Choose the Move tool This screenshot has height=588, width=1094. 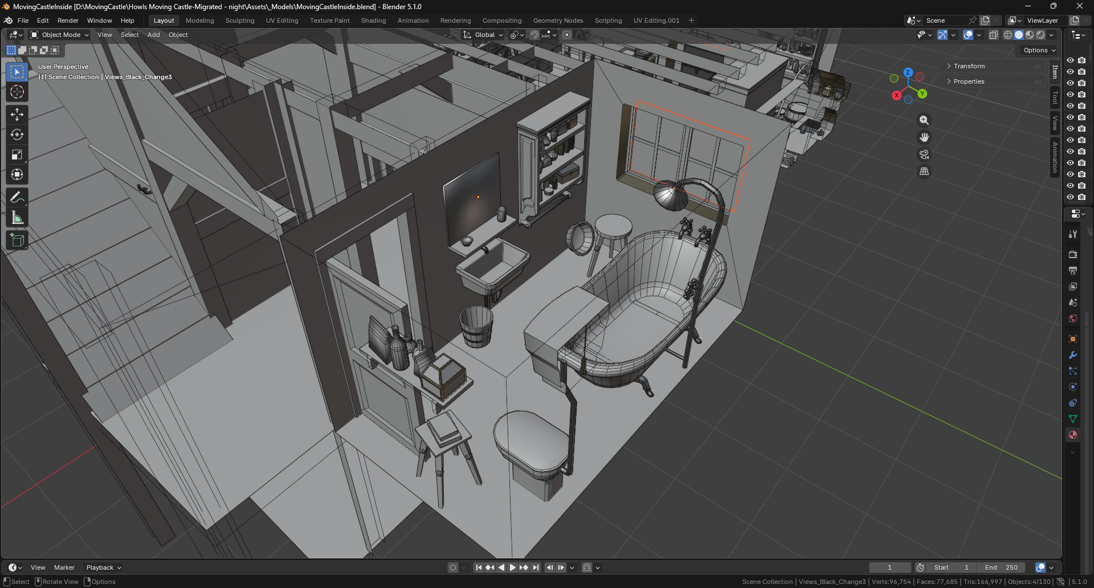tap(17, 115)
